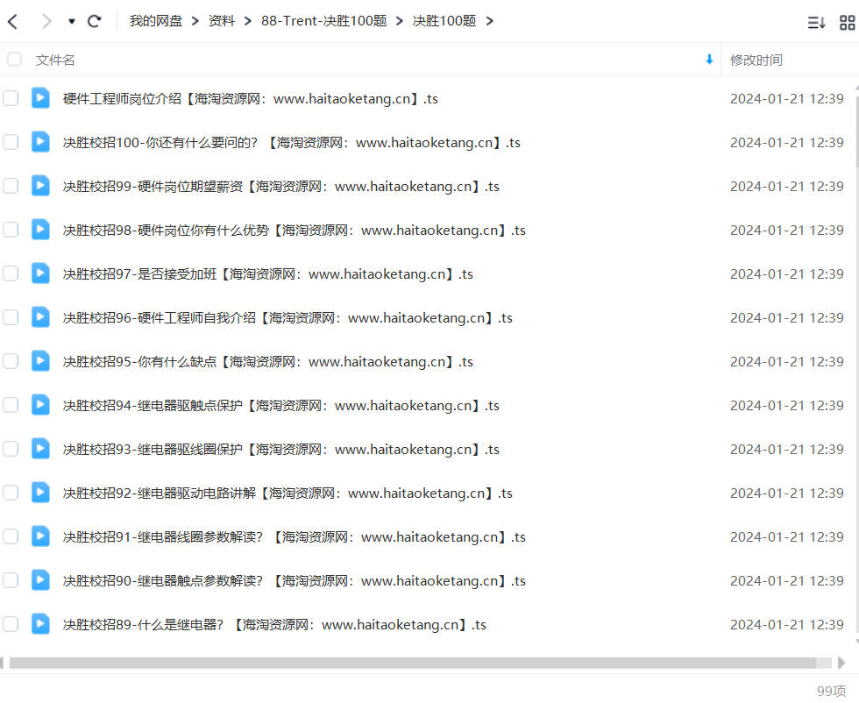Check the box for 决胜校招100 file
Screen dimensions: 859x703
pyautogui.click(x=11, y=143)
